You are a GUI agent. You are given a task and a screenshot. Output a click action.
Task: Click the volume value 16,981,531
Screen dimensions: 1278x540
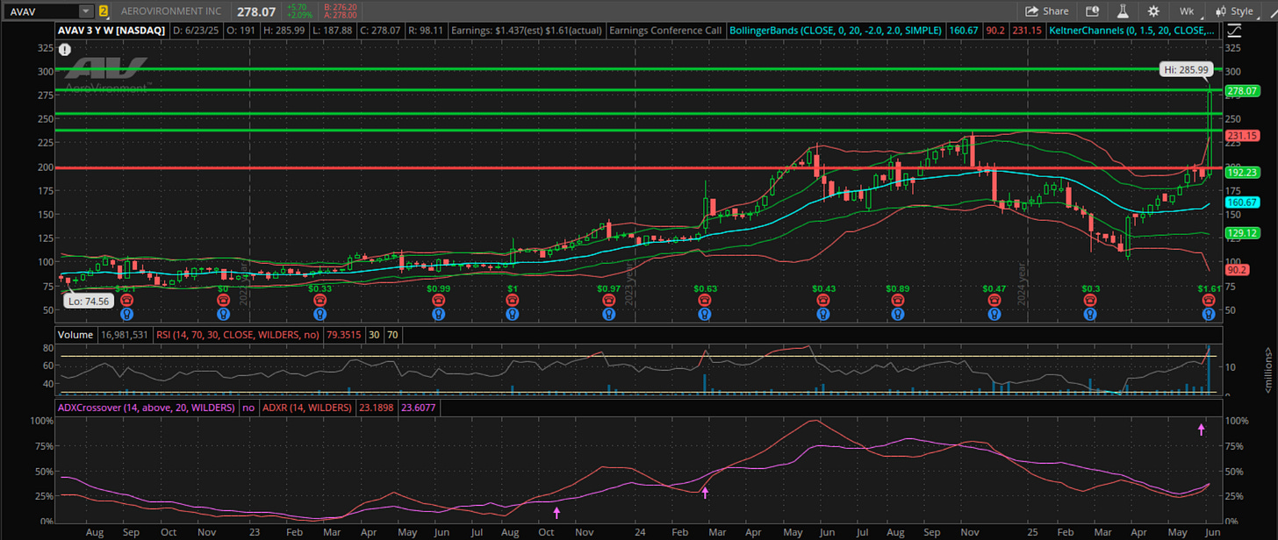pos(126,335)
